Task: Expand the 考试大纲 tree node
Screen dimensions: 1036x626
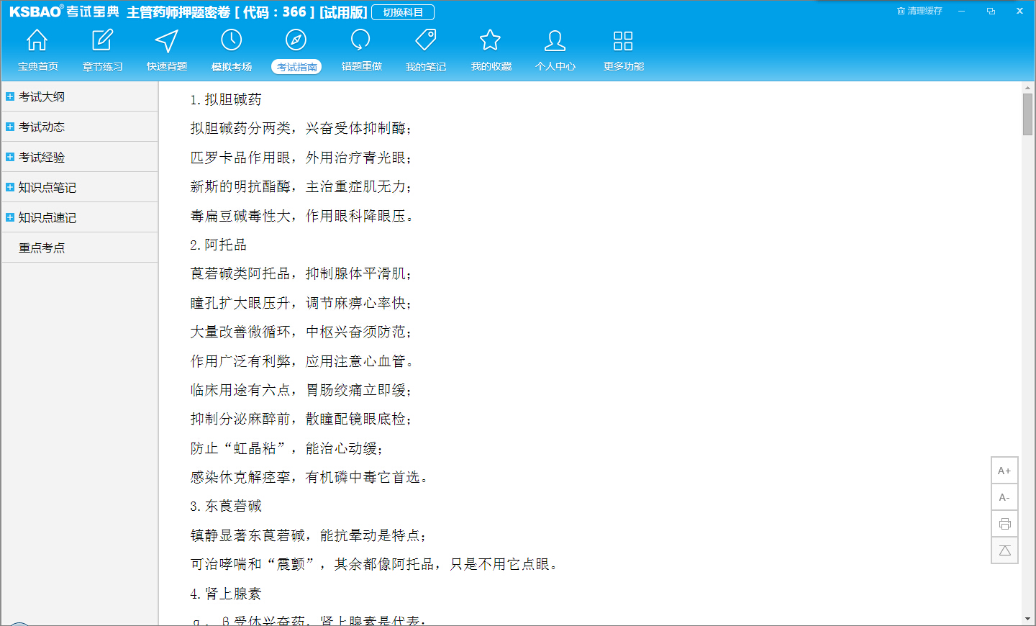Action: coord(10,96)
